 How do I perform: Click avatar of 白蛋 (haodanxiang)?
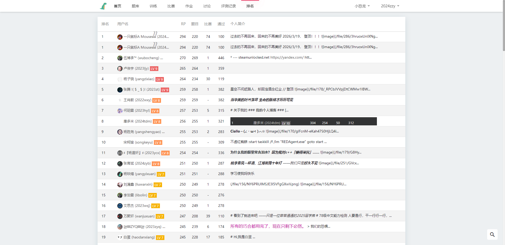pos(120,237)
